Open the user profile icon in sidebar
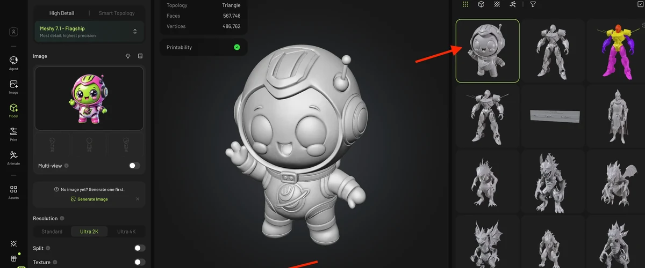The image size is (645, 268). pos(13,32)
